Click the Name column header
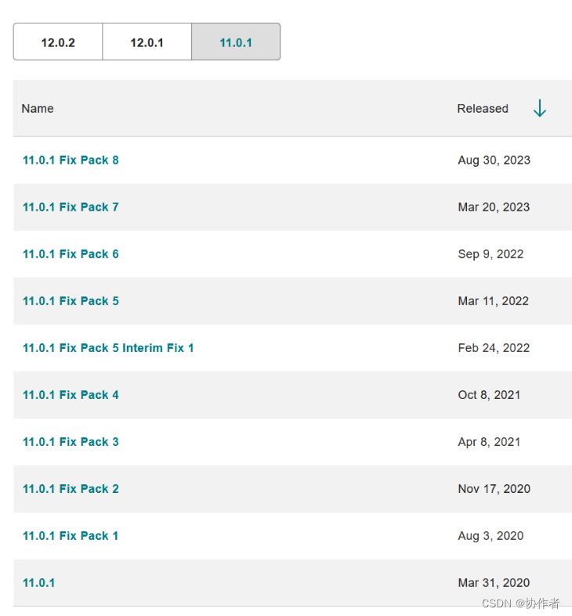This screenshot has height=616, width=572. (38, 109)
